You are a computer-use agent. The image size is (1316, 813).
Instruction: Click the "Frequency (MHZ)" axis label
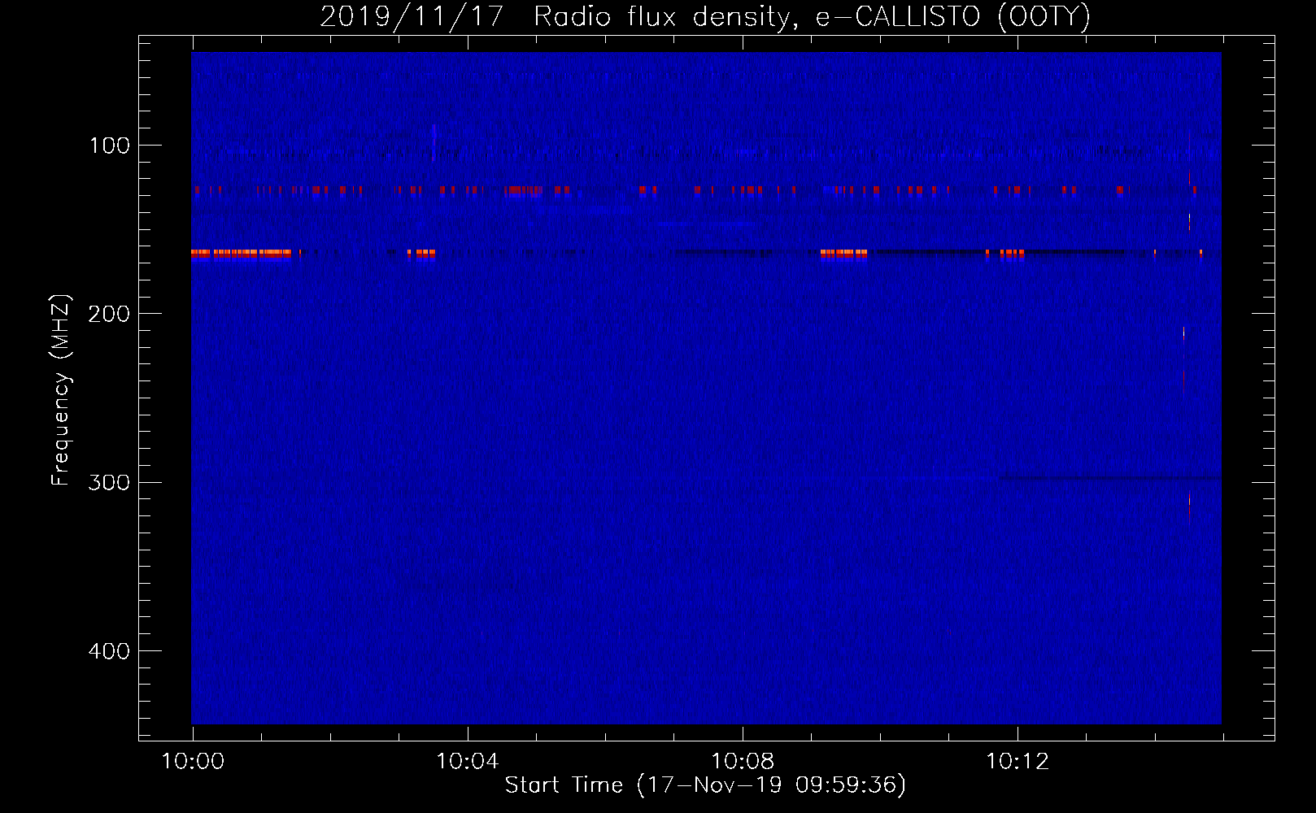coord(61,390)
